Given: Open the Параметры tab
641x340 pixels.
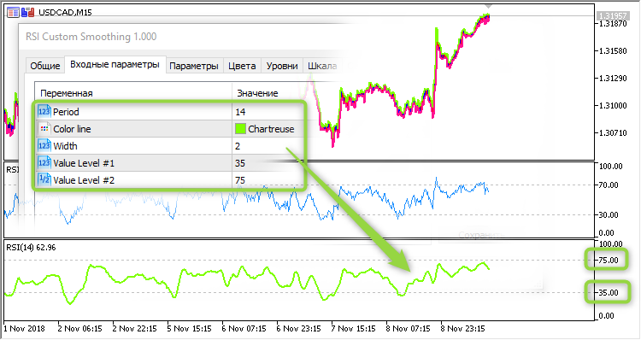Looking at the screenshot, I should (194, 66).
